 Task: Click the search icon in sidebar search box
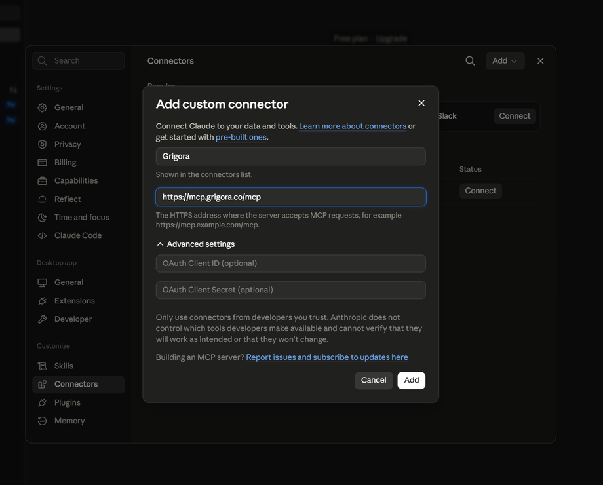click(x=43, y=61)
